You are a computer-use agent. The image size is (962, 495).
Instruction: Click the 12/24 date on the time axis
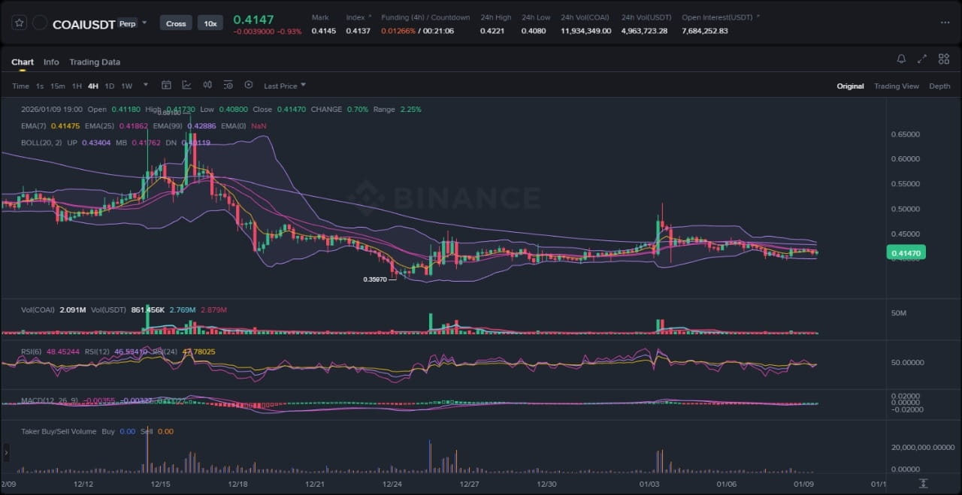392,484
